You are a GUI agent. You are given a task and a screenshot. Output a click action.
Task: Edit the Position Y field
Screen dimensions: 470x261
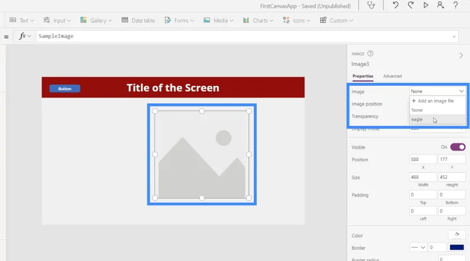[x=452, y=159]
